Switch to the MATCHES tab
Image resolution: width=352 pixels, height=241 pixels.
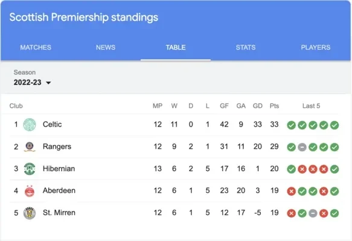pyautogui.click(x=36, y=47)
